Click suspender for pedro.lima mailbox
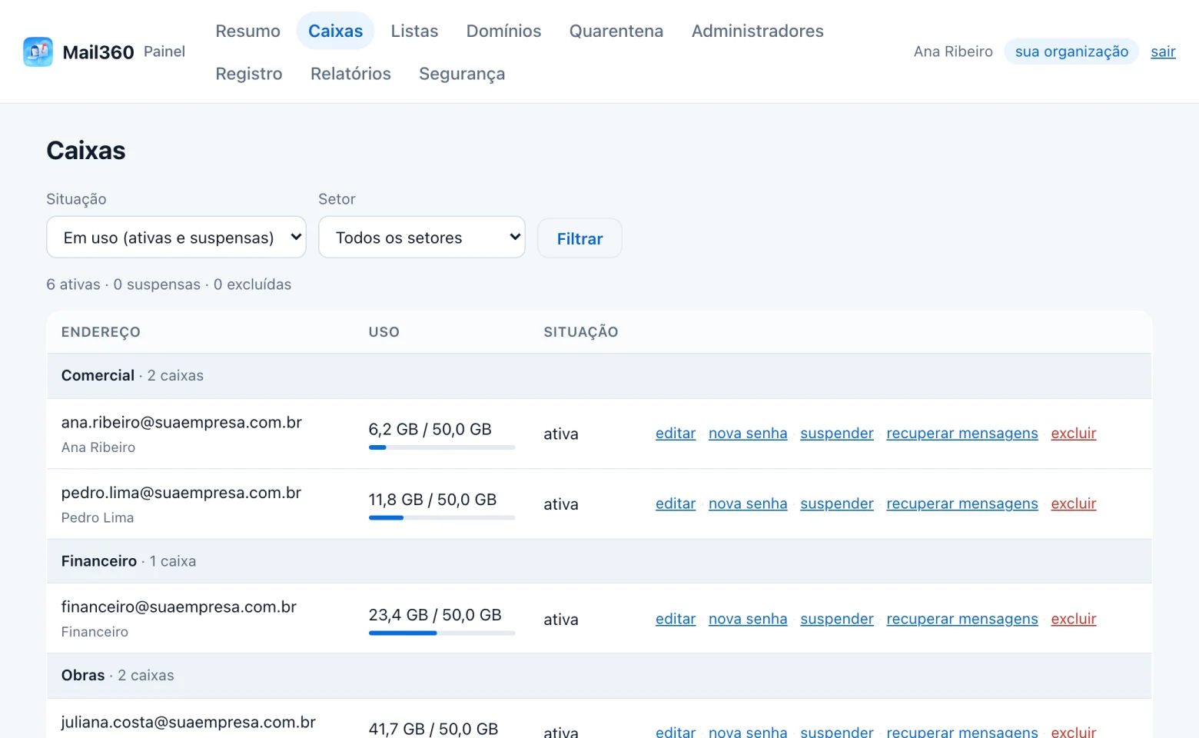The height and width of the screenshot is (738, 1199). coord(837,504)
